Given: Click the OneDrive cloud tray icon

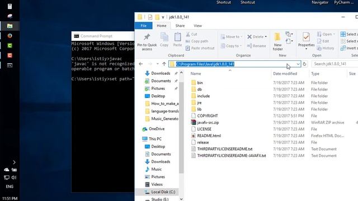Looking at the screenshot, I should click(6, 170).
